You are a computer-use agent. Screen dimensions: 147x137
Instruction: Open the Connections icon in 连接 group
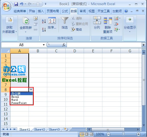click(x=35, y=18)
